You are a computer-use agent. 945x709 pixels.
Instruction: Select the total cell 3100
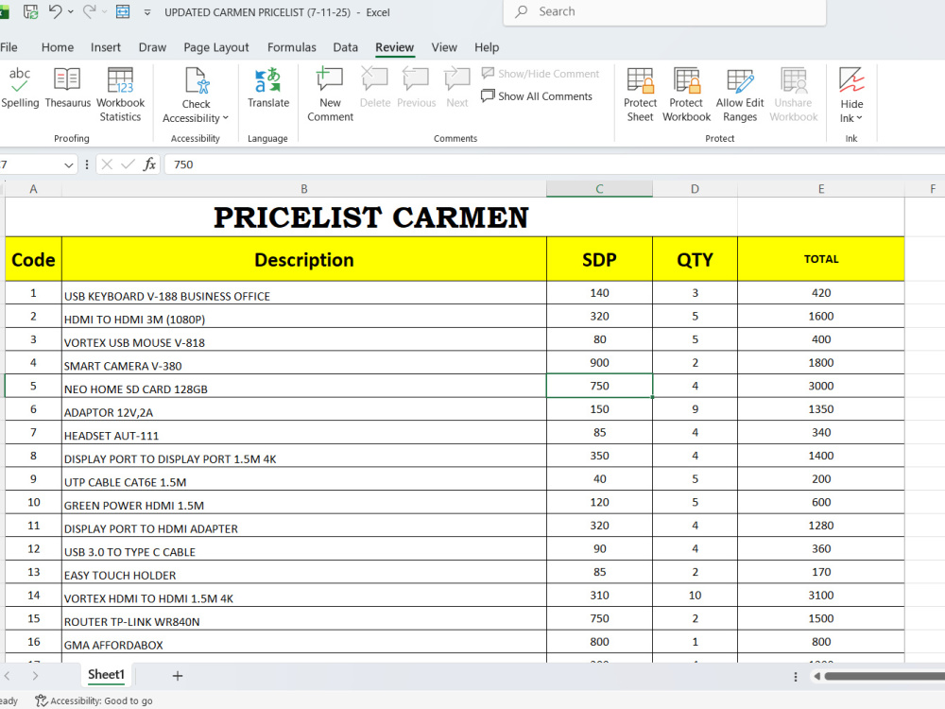pyautogui.click(x=821, y=595)
